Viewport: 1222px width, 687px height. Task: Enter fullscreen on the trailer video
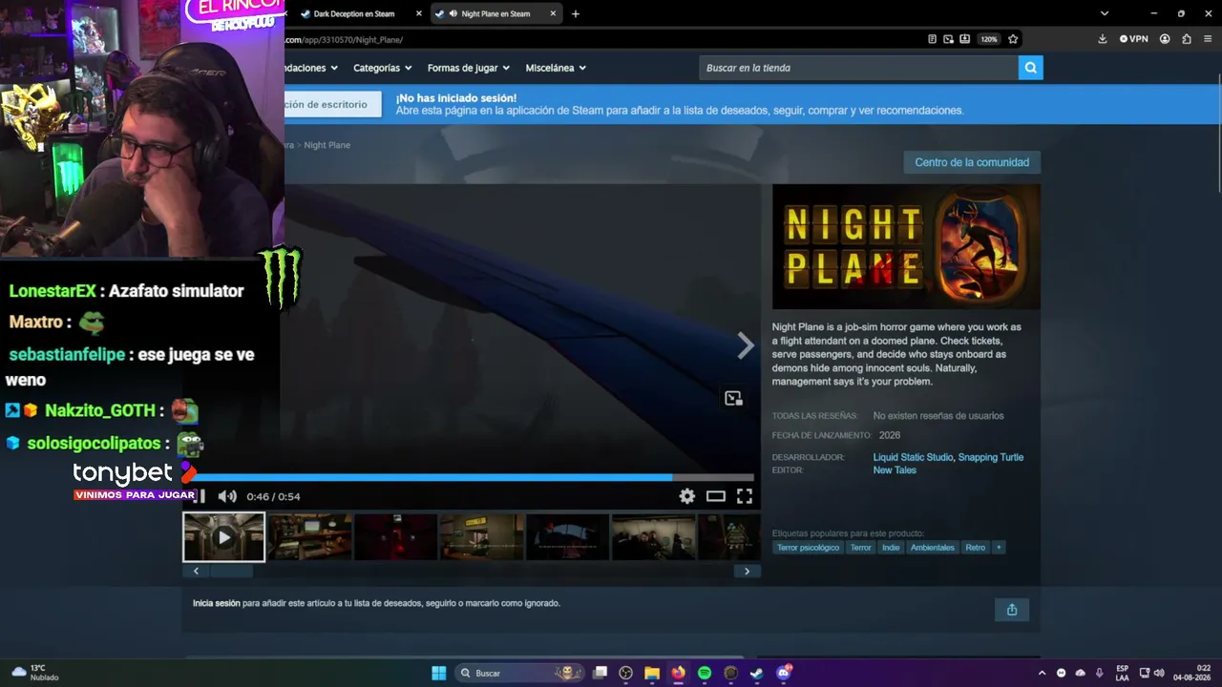click(x=745, y=496)
